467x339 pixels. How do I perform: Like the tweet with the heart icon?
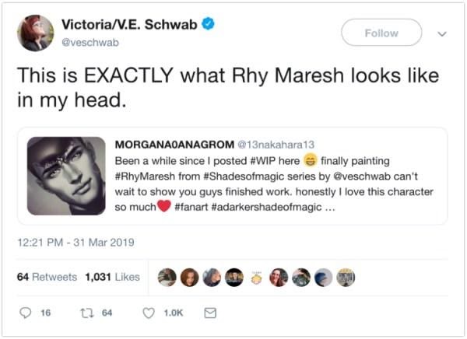coord(148,313)
